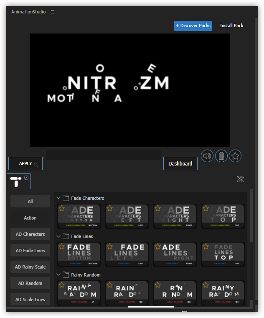Image resolution: width=264 pixels, height=318 pixels.
Task: Open the AnimationStudio panel hamburger menu
Action: point(53,12)
